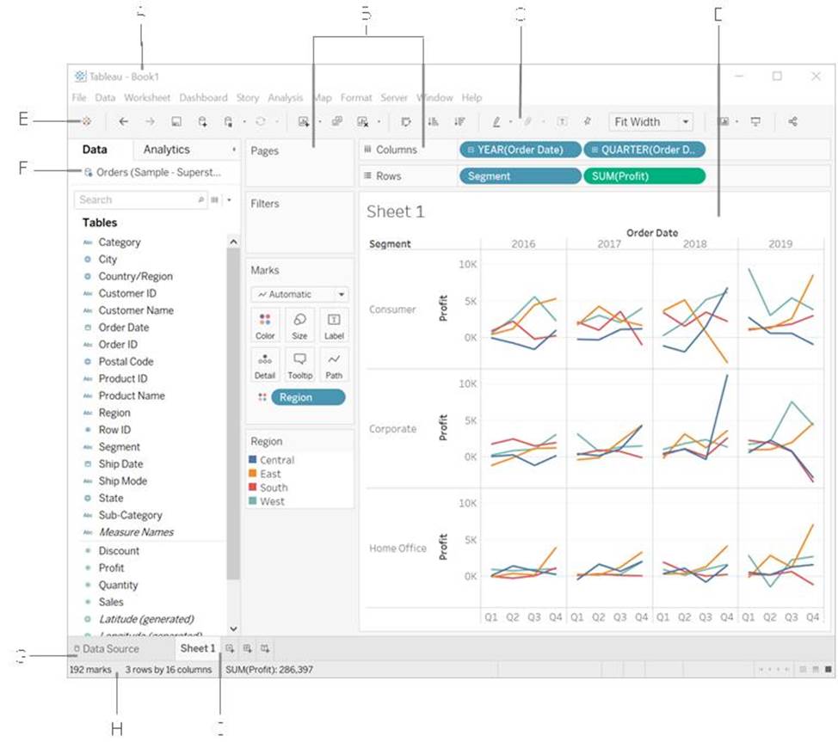Click the Presentation mode icon

[756, 122]
